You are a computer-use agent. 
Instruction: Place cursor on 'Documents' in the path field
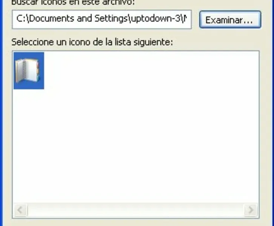52,19
